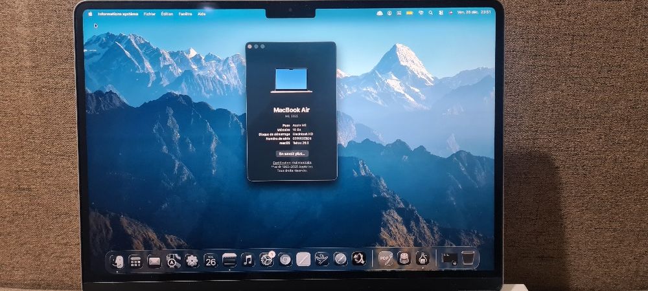Open Control Center from menu bar

(x=440, y=13)
